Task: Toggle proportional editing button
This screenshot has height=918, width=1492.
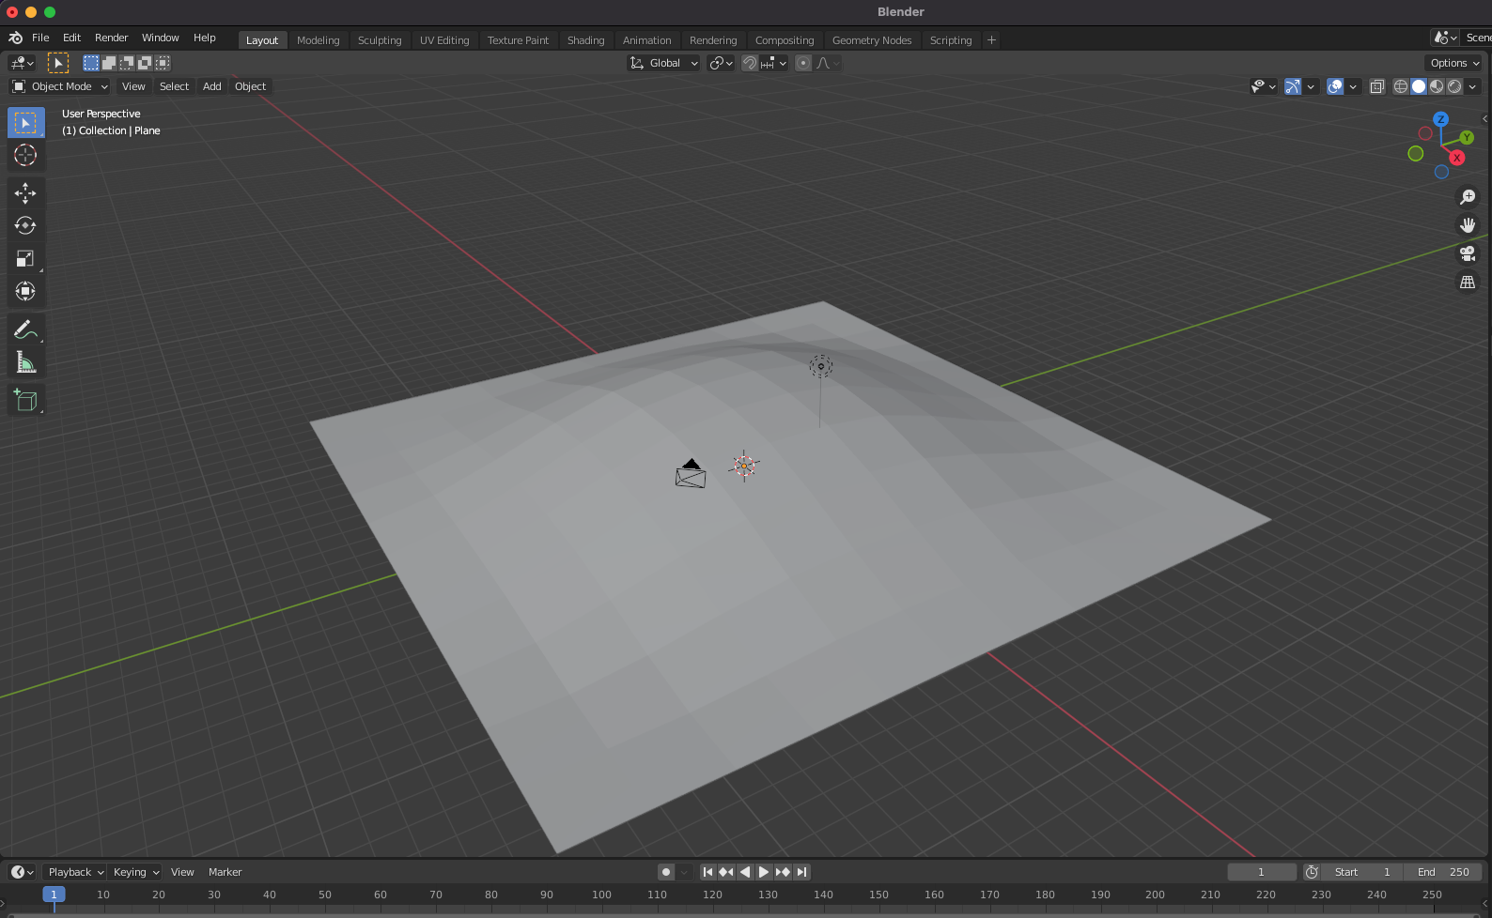Action: pos(803,63)
